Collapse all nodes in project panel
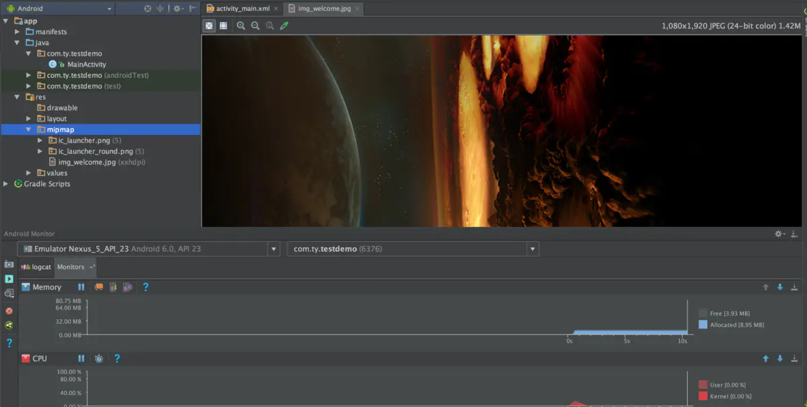 [160, 9]
